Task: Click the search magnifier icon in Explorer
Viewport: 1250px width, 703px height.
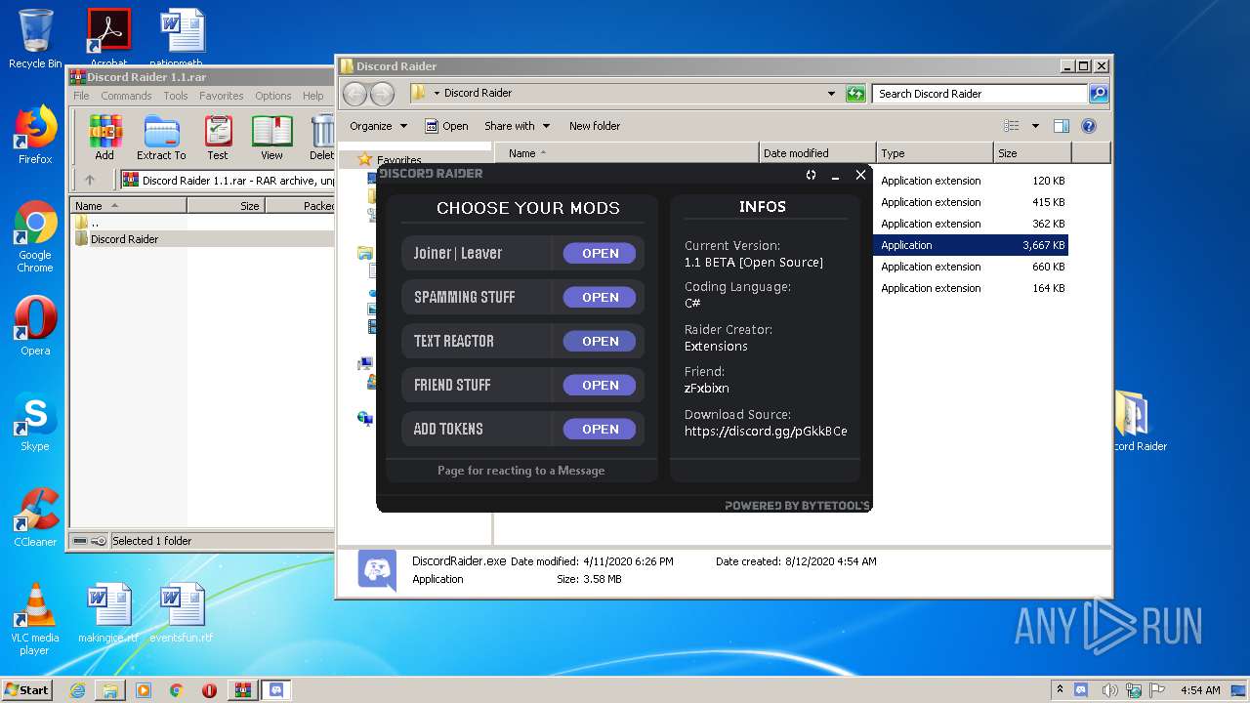Action: [1099, 94]
